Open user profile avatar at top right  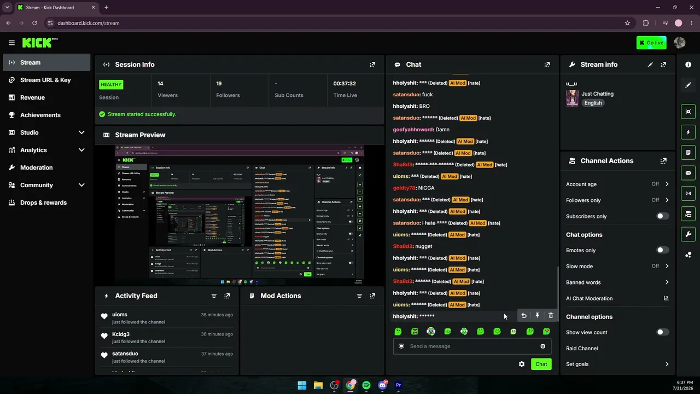click(680, 43)
